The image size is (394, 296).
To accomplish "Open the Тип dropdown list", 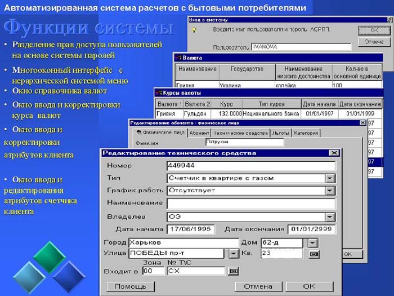I will (x=330, y=178).
